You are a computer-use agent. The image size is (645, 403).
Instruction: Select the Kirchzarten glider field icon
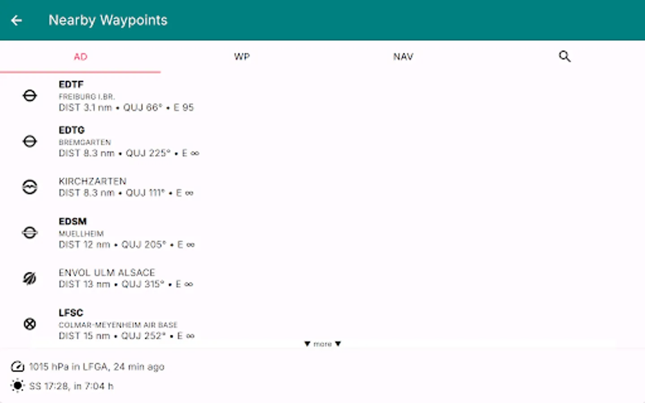click(x=30, y=187)
